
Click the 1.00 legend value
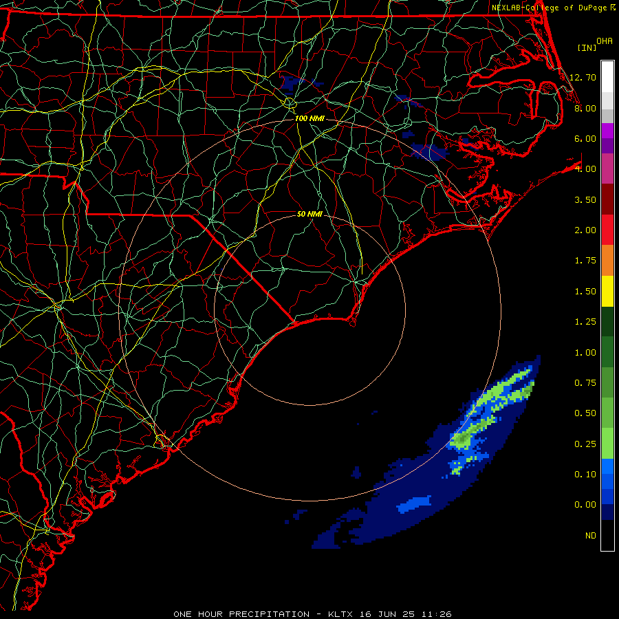coord(585,353)
